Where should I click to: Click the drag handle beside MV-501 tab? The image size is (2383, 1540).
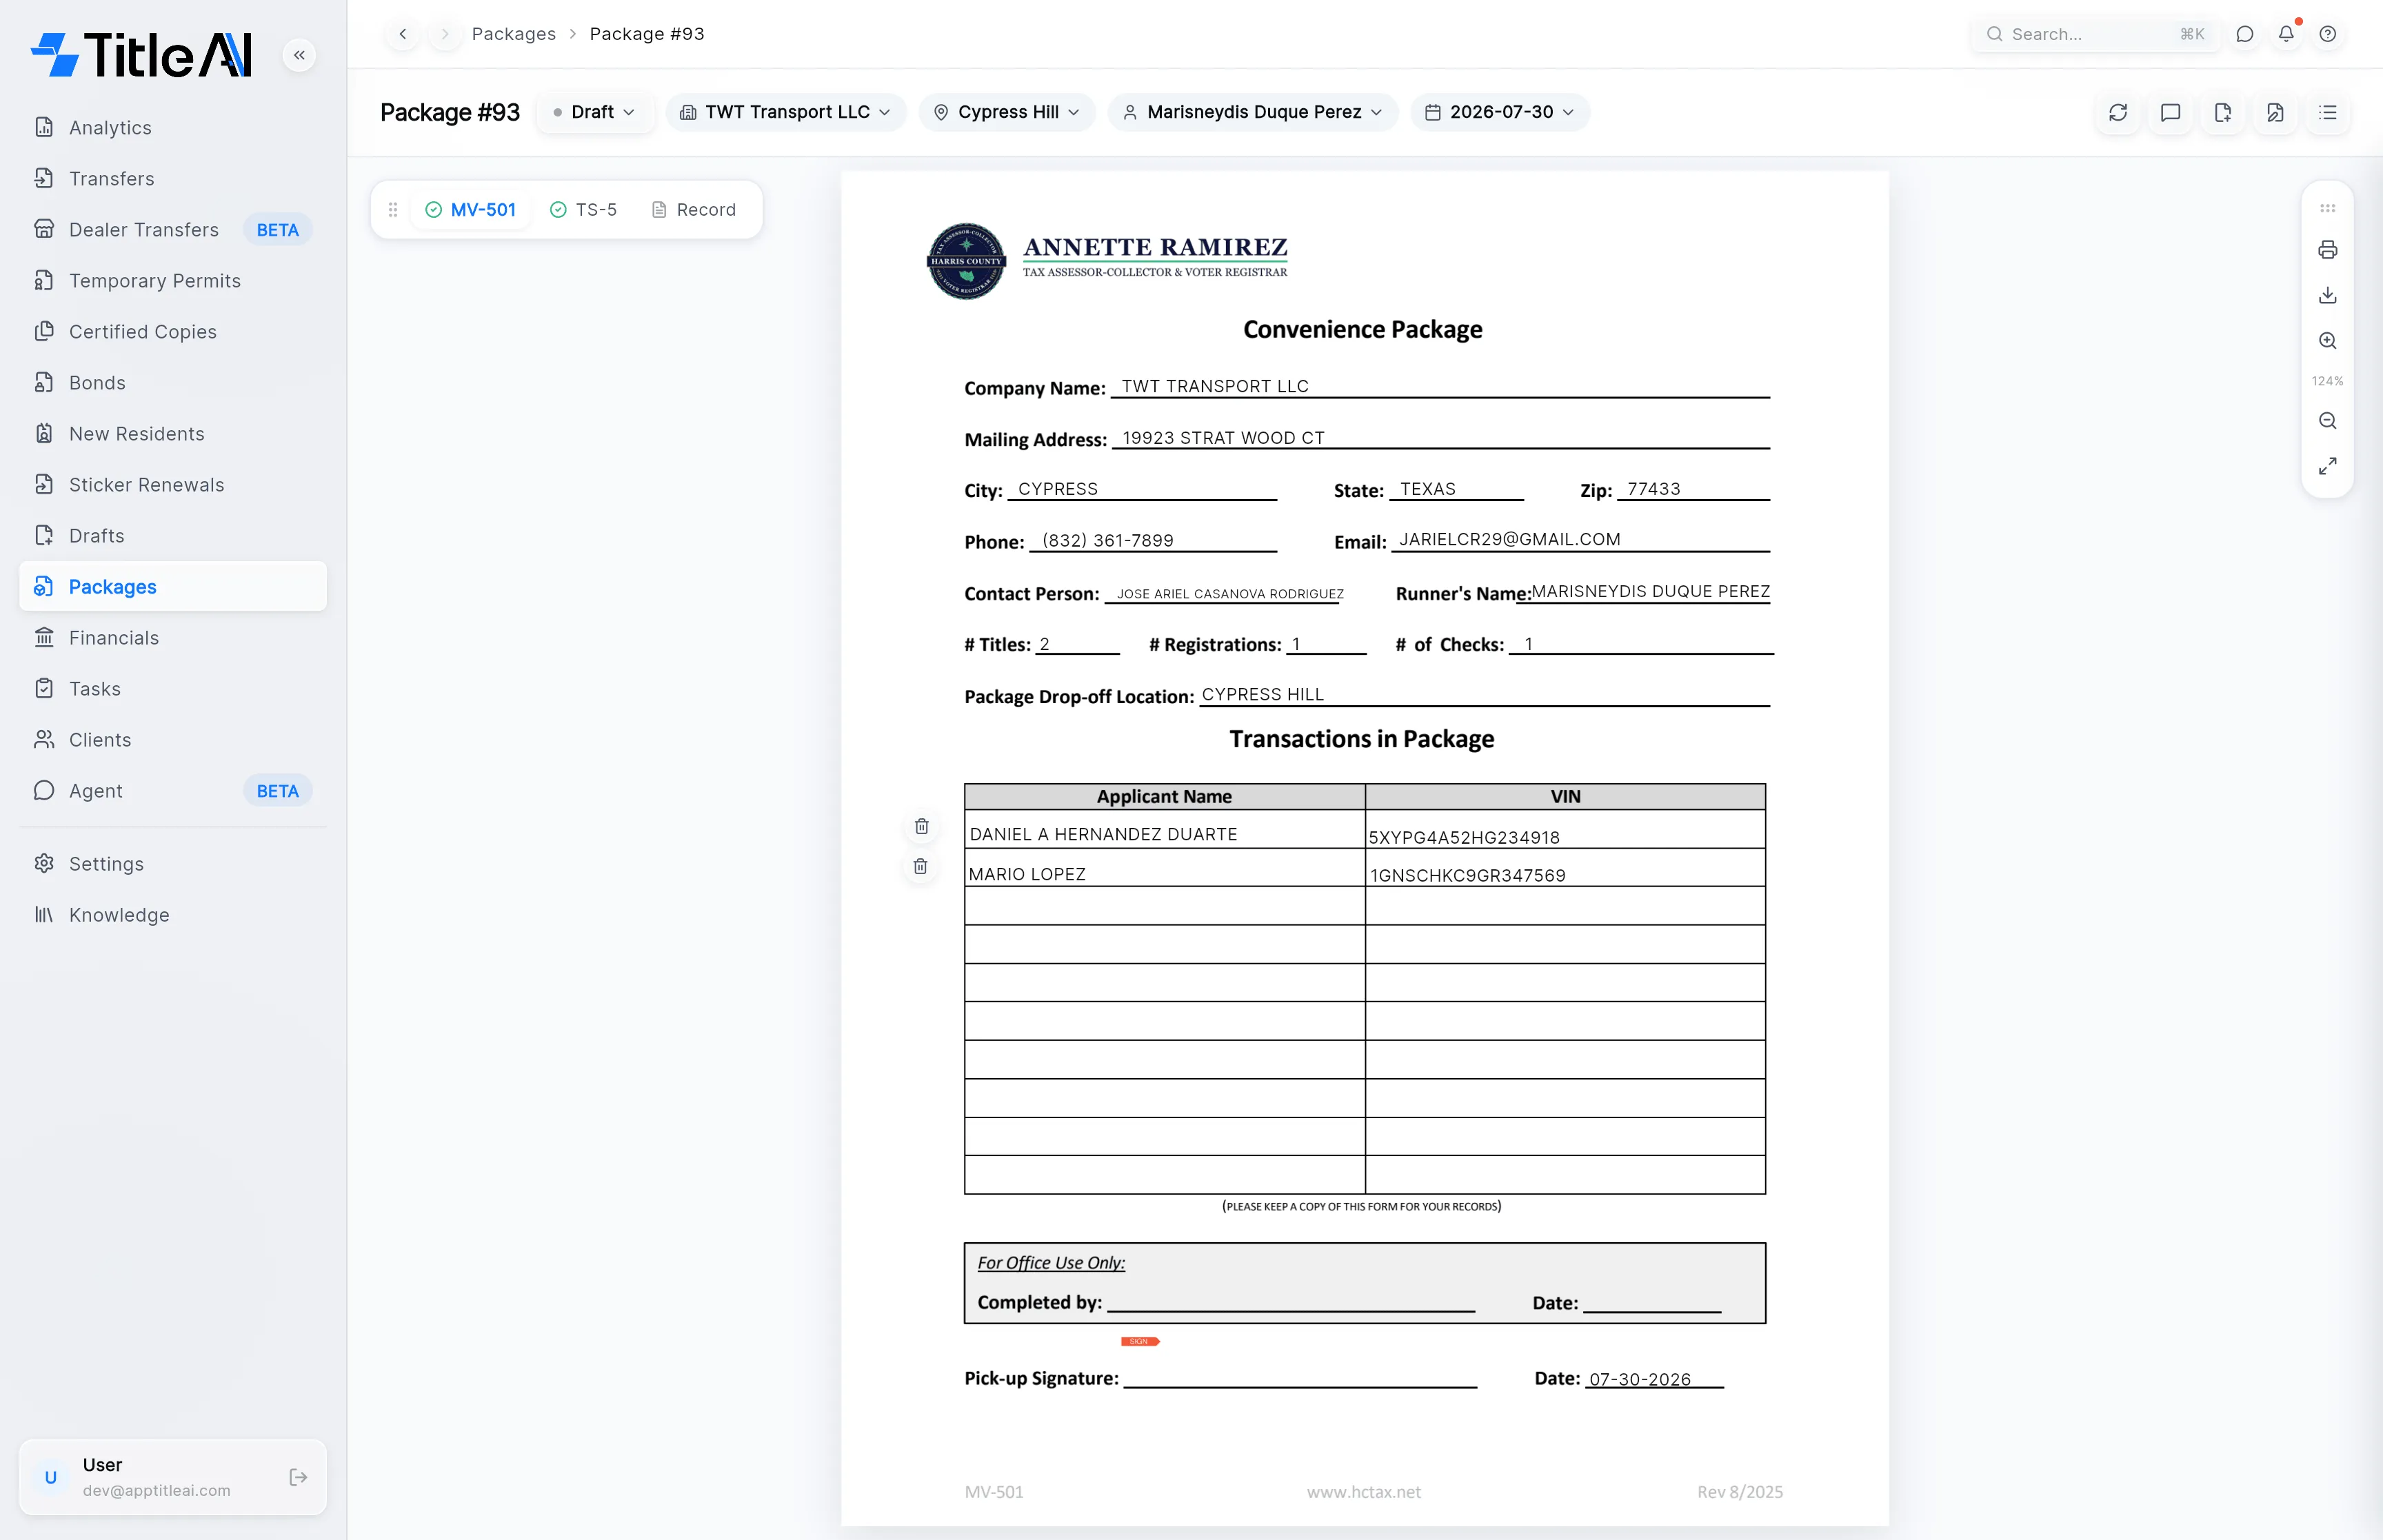(x=393, y=209)
